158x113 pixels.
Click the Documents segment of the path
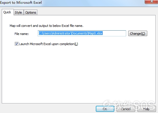(79, 33)
